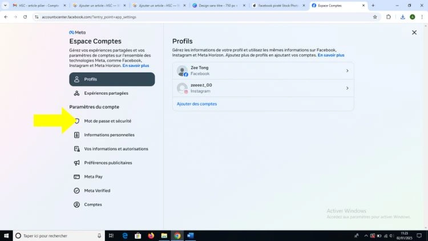
Task: Expand the Zee Tong Facebook profile chevron
Action: [x=347, y=71]
